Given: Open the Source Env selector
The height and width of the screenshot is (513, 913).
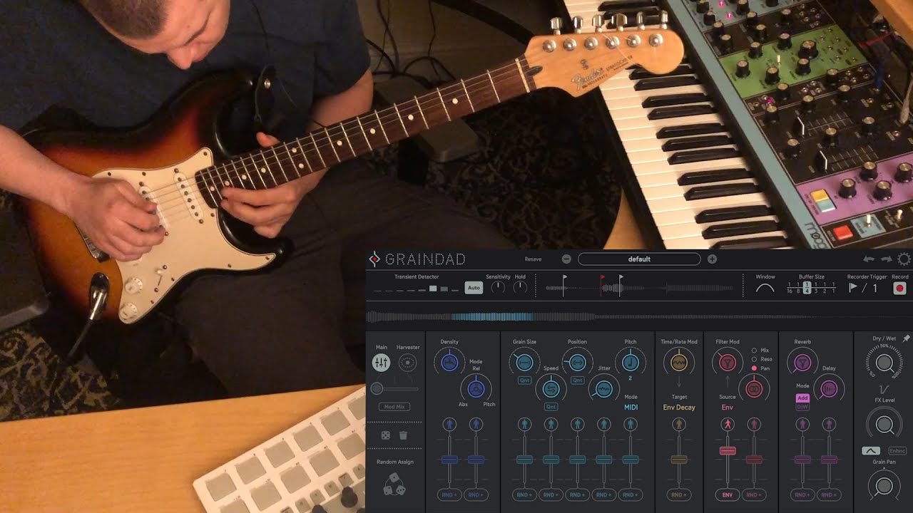Looking at the screenshot, I should tap(727, 408).
